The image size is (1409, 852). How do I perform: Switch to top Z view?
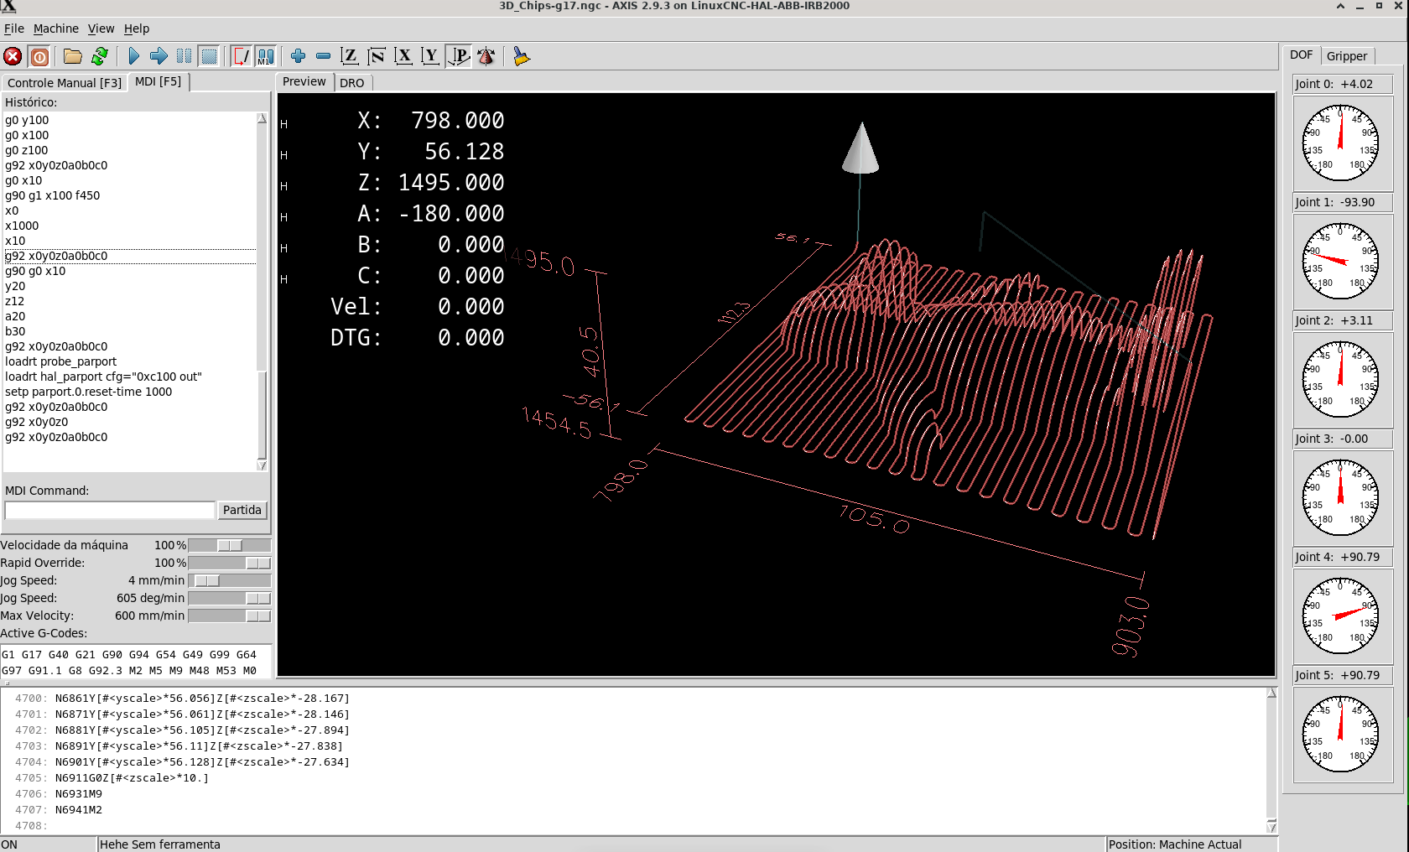(350, 56)
